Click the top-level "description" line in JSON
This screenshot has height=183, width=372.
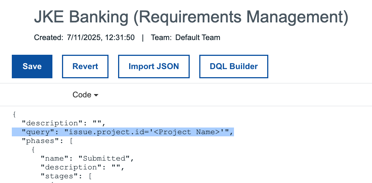click(63, 123)
